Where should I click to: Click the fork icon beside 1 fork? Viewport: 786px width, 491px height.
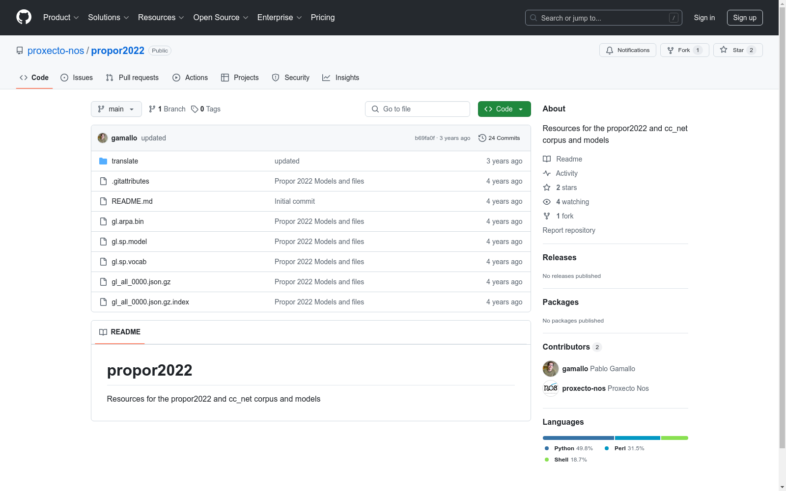(x=547, y=216)
